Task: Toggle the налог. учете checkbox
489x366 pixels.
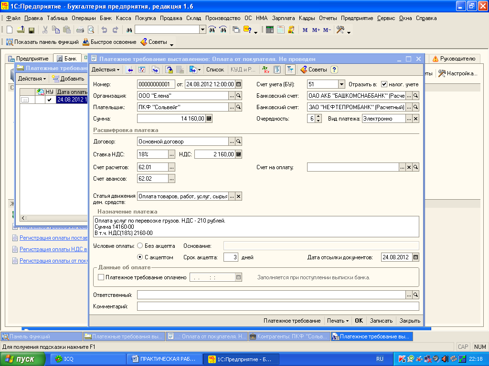Action: pyautogui.click(x=384, y=84)
